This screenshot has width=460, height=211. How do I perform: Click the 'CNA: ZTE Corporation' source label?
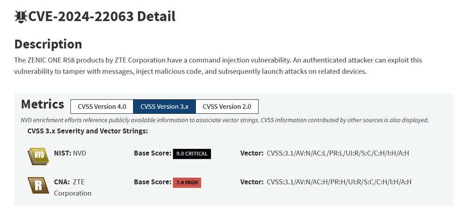pos(72,187)
